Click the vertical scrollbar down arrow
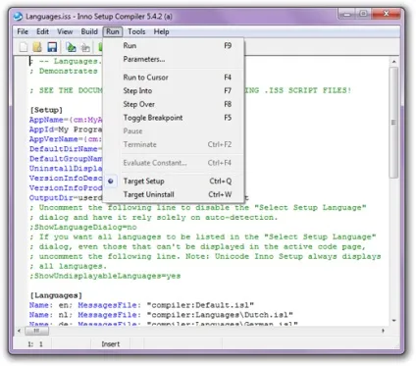The height and width of the screenshot is (366, 416). tap(394, 321)
